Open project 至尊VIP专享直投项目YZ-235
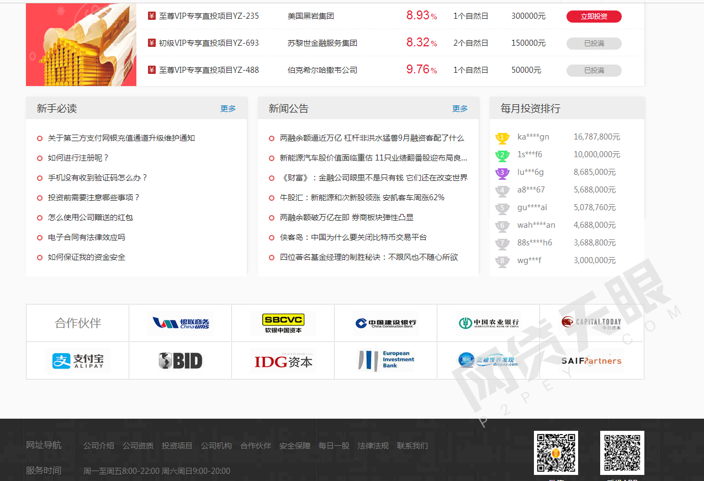 tap(209, 16)
